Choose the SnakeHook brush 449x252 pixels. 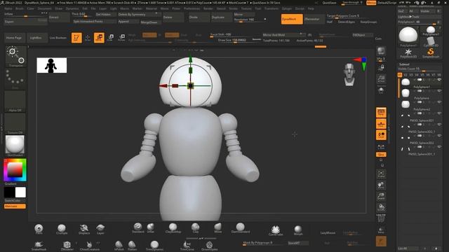39,246
